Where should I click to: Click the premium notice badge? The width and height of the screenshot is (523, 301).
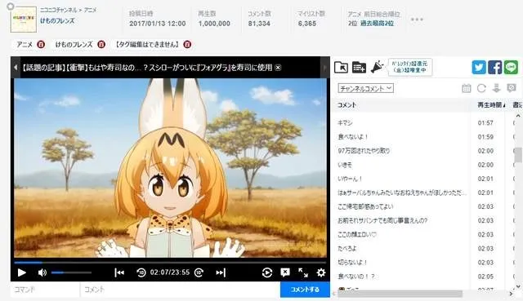tap(410, 67)
